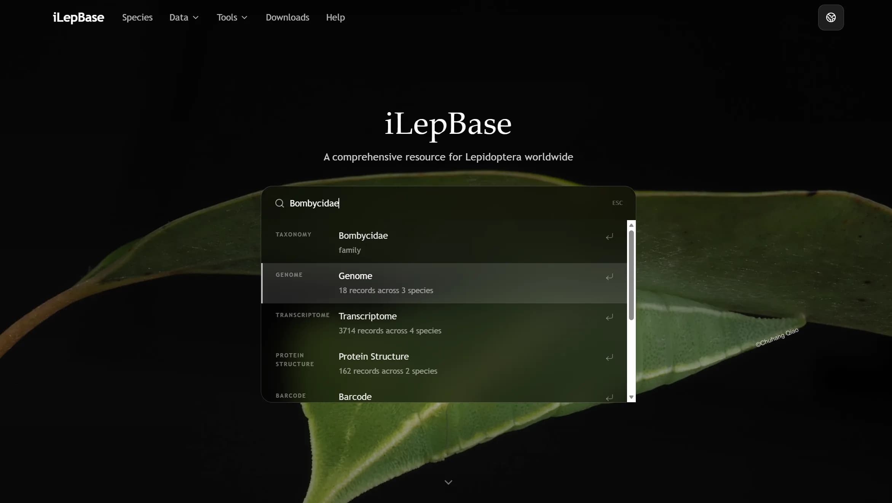Dismiss search with the ESC label
This screenshot has height=503, width=892.
(617, 203)
